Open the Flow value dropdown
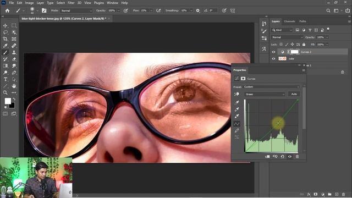Viewport: 352px width, 198px height. click(151, 10)
